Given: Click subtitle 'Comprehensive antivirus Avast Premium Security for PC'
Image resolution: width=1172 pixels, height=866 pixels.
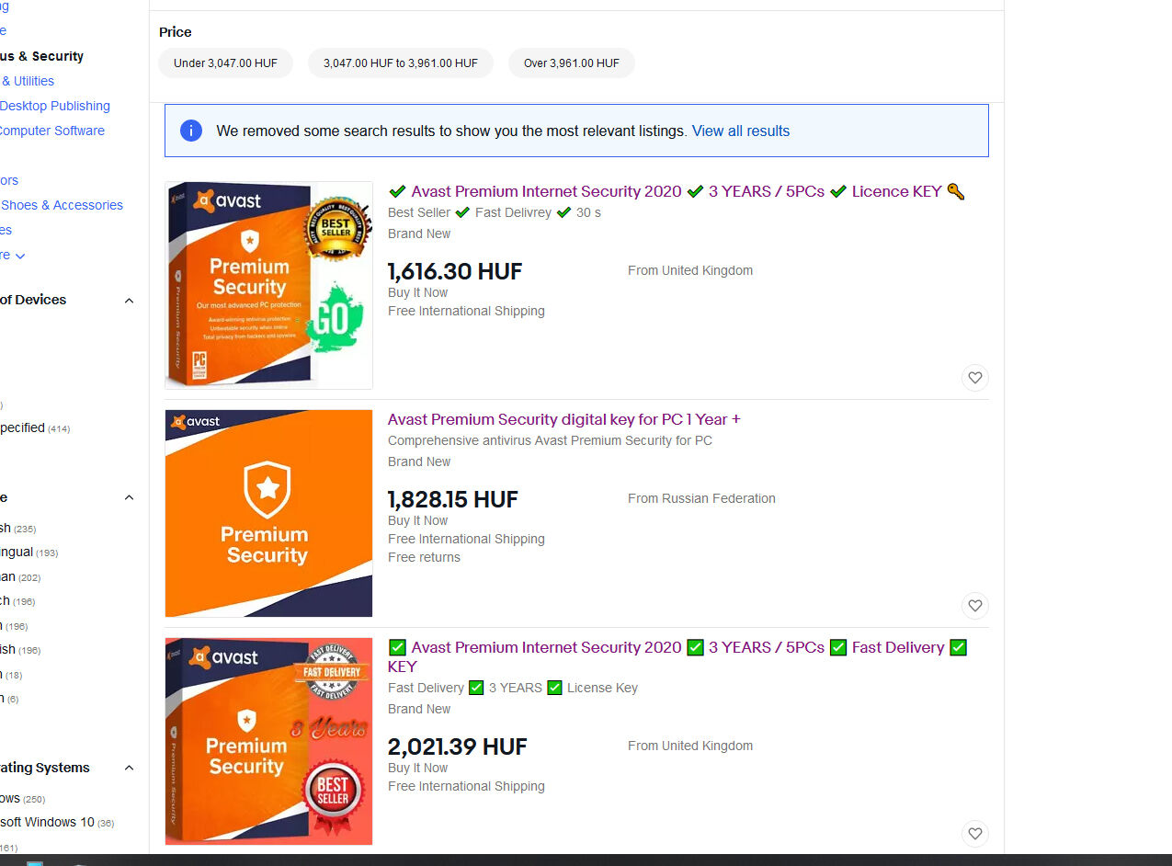Looking at the screenshot, I should [x=550, y=440].
